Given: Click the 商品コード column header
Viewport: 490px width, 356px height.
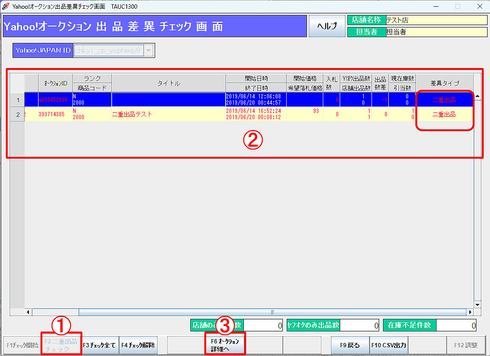Looking at the screenshot, I should click(92, 88).
